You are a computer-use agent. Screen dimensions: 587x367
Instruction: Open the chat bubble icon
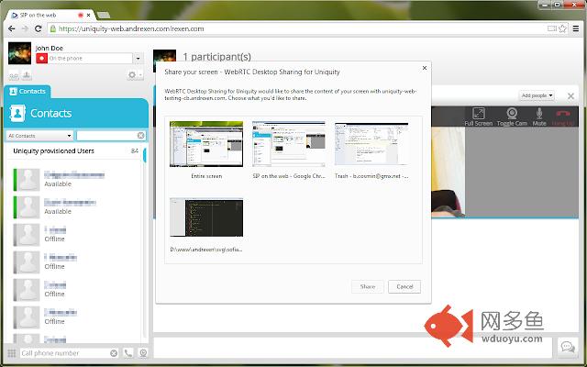pos(567,347)
